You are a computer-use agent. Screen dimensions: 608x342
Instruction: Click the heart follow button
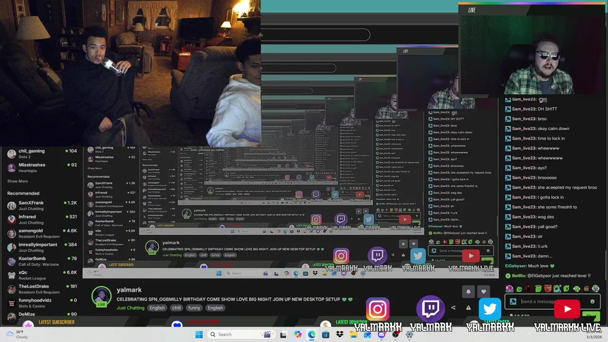(484, 292)
